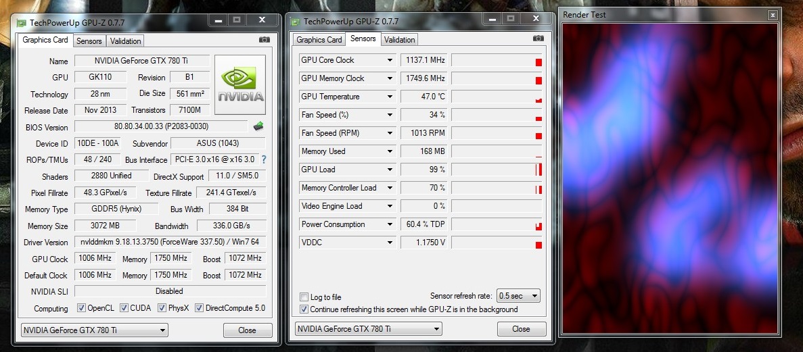Open Validation tab in the Sensors window
Image resolution: width=803 pixels, height=352 pixels.
pos(399,40)
